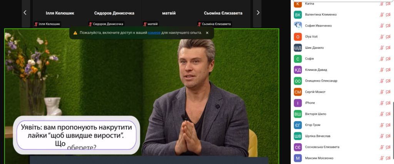Click the muted mic icon next to Софія Иванченко
This screenshot has width=394, height=164.
382,26
